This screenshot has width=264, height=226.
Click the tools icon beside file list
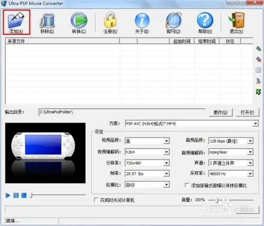pos(258,81)
